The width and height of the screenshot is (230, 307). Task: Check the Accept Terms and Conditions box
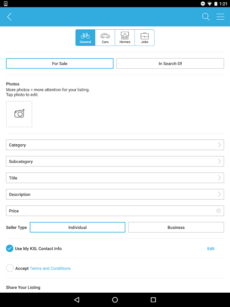click(10, 268)
